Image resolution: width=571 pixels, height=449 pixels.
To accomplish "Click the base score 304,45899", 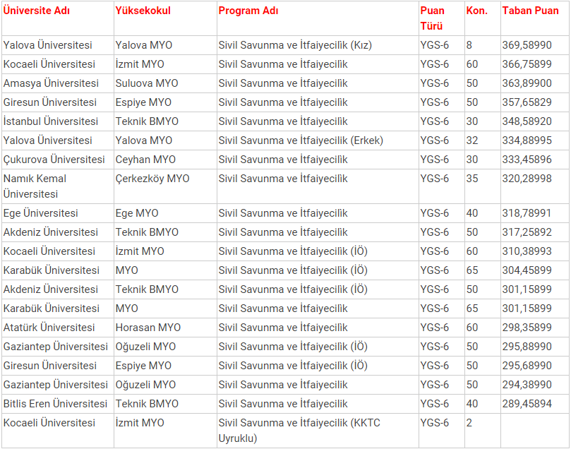I will (x=527, y=270).
